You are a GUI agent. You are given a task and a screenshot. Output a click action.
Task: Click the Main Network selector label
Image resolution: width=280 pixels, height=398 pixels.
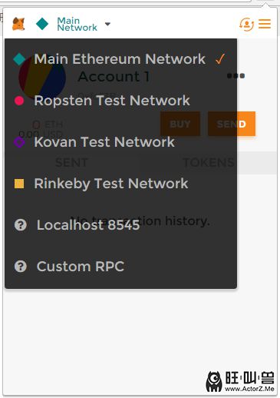[77, 24]
